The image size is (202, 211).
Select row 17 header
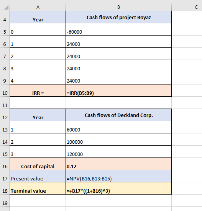coord(5,176)
